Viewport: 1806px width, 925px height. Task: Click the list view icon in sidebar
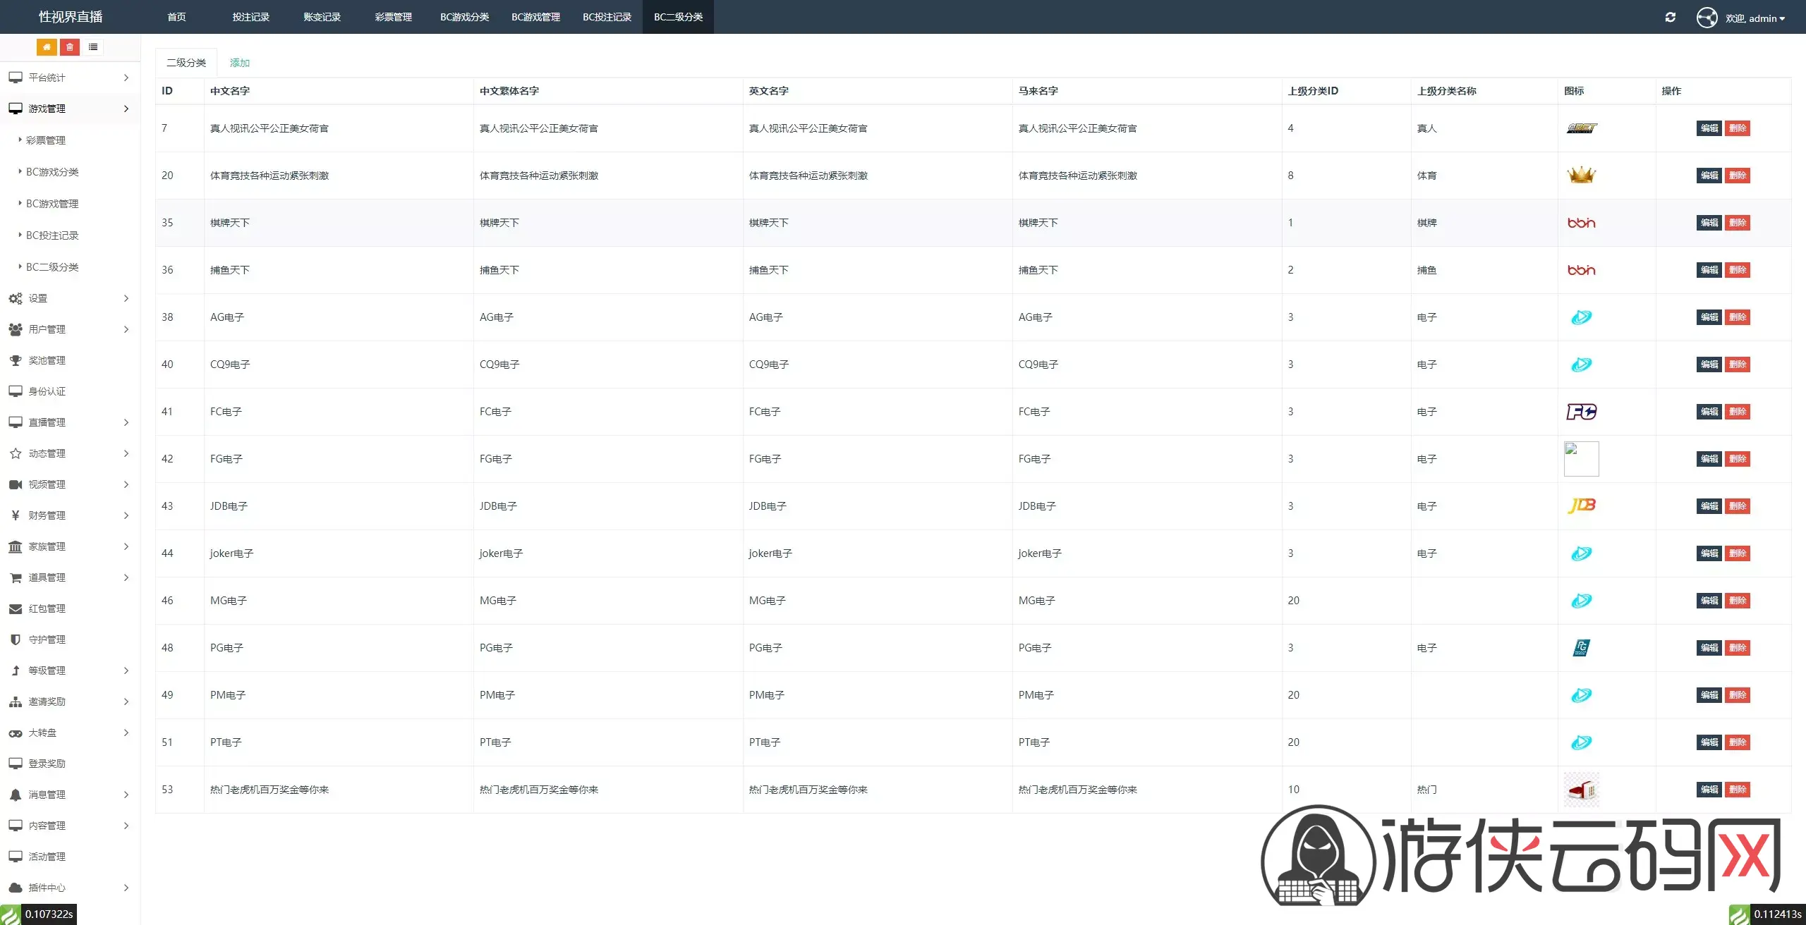[x=93, y=47]
